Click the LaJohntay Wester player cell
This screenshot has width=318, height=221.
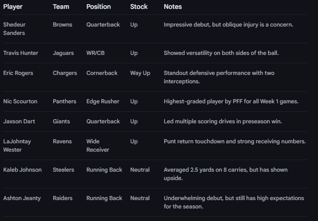(17, 146)
